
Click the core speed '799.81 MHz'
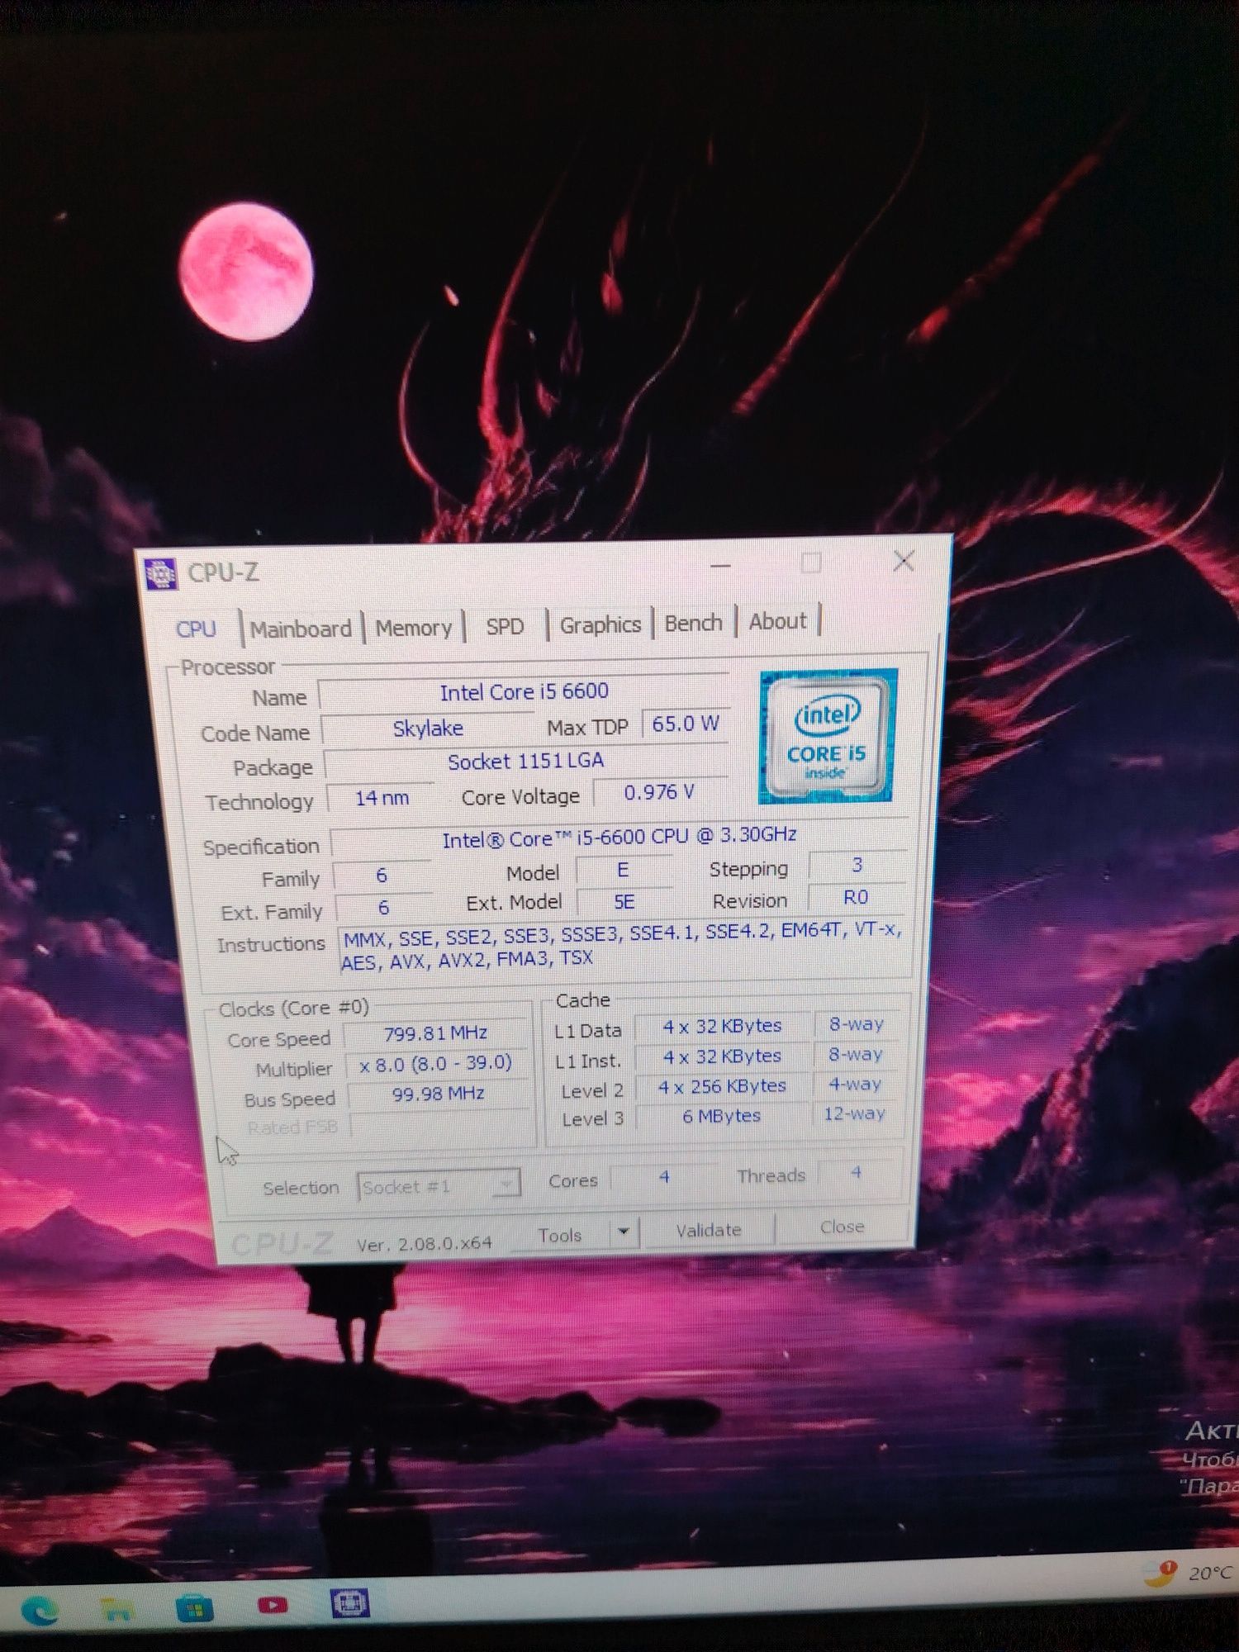[435, 1033]
